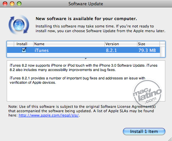The height and width of the screenshot is (141, 172).
Task: Click the 79.3 MB size cell
Action: (x=147, y=50)
